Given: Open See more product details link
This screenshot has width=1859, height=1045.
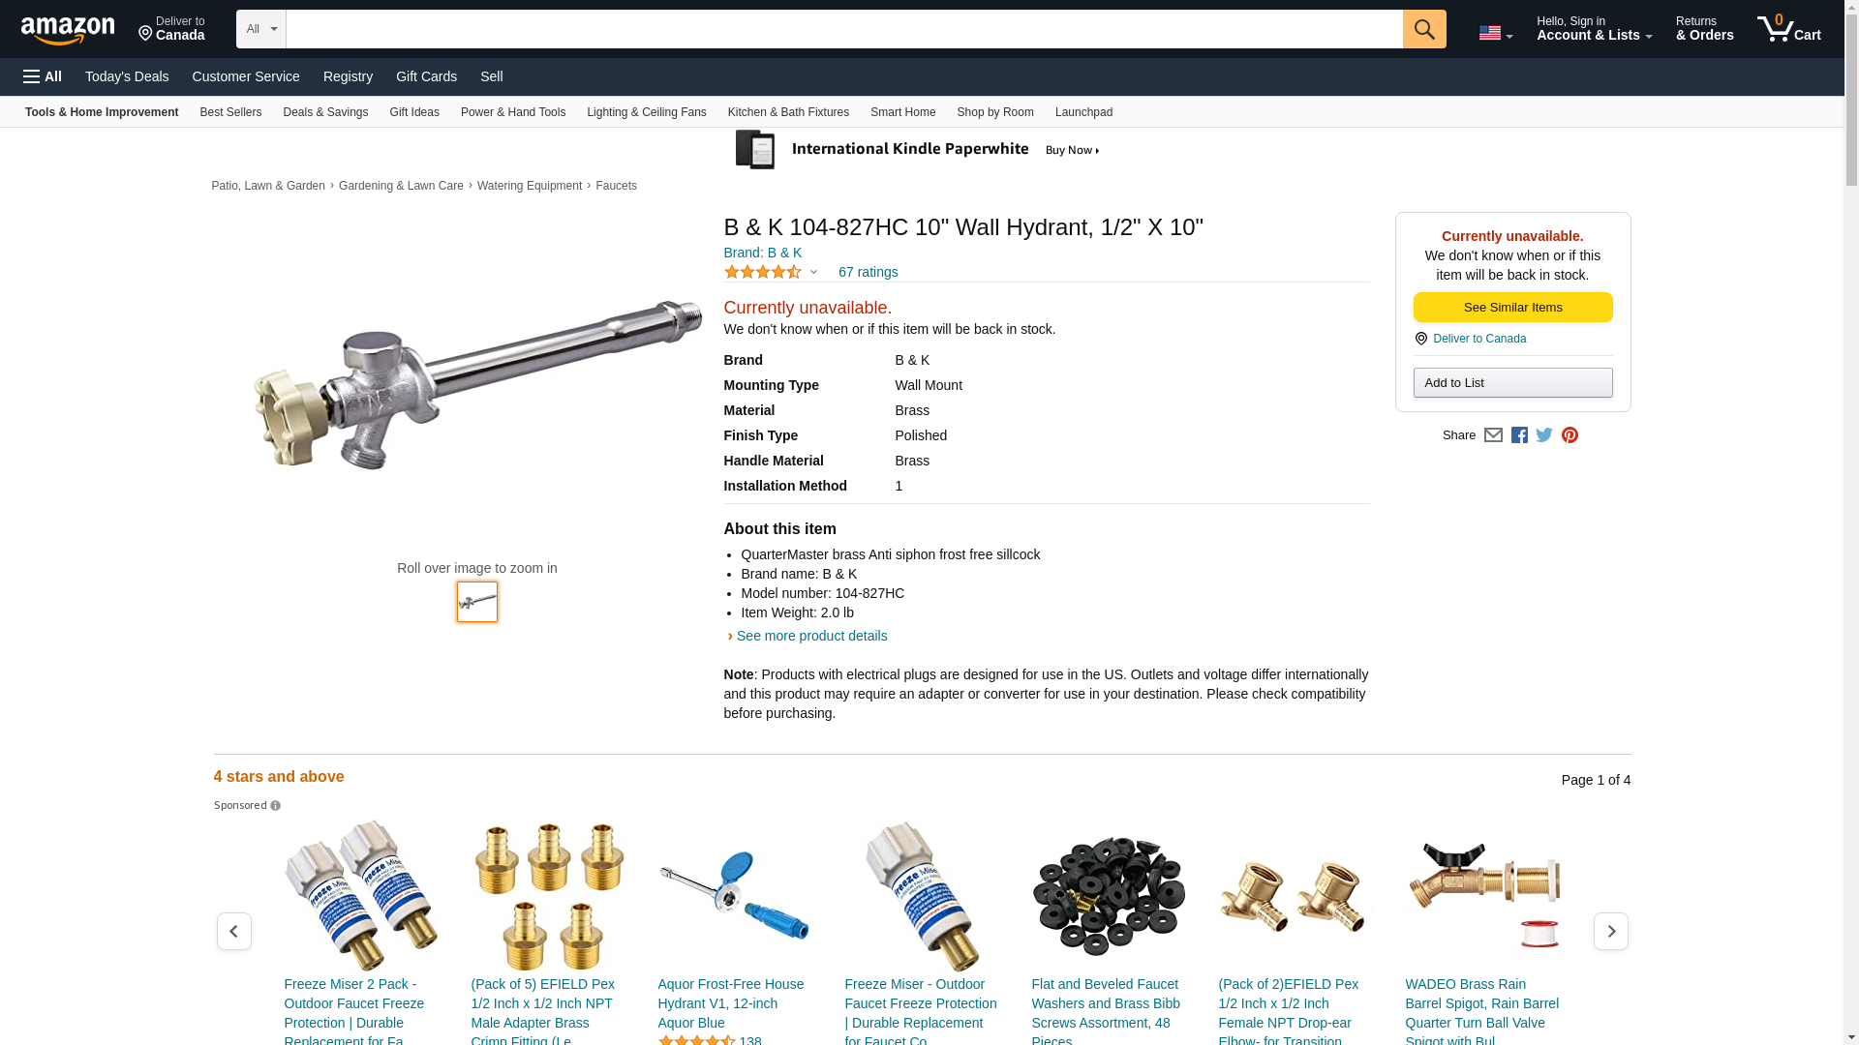Looking at the screenshot, I should [x=811, y=636].
